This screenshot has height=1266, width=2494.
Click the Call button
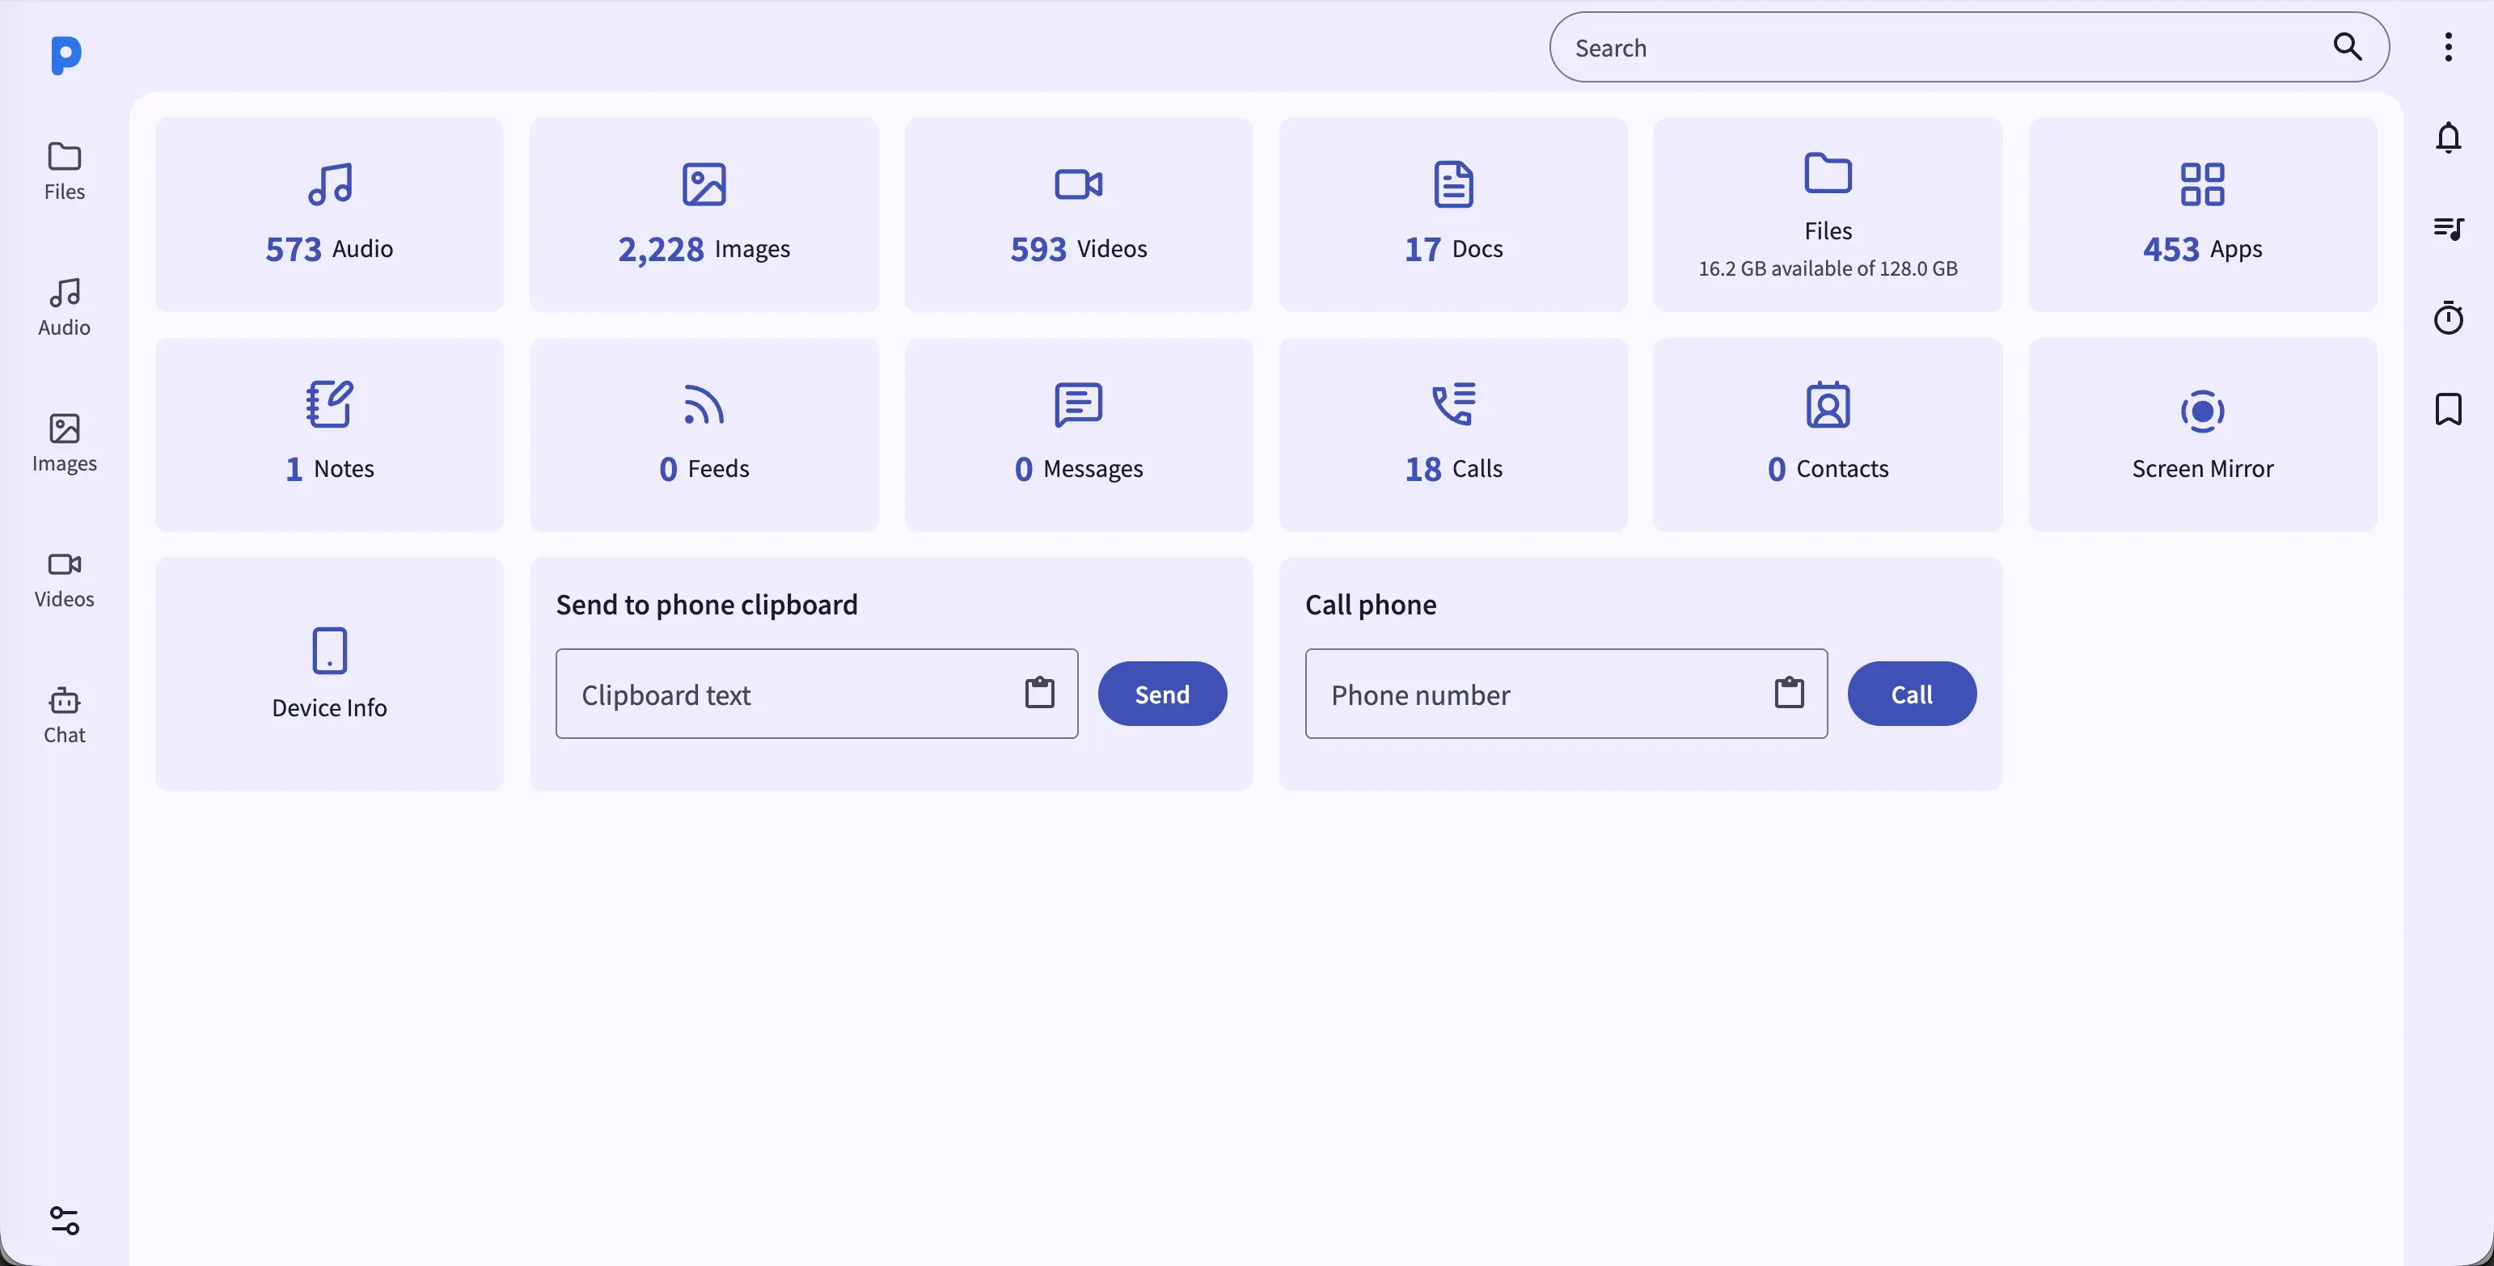click(1911, 694)
